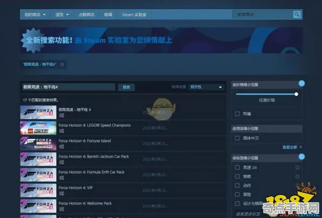Click the price range slider handle
The height and width of the screenshot is (218, 322).
296,94
